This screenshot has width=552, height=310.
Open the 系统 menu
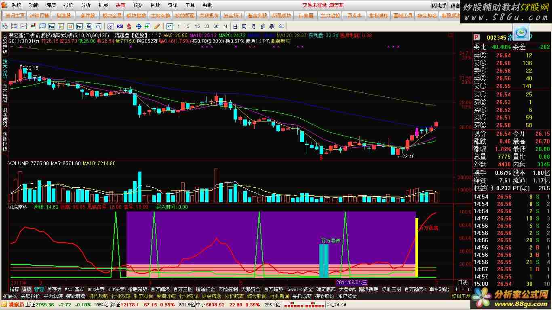tap(17, 5)
